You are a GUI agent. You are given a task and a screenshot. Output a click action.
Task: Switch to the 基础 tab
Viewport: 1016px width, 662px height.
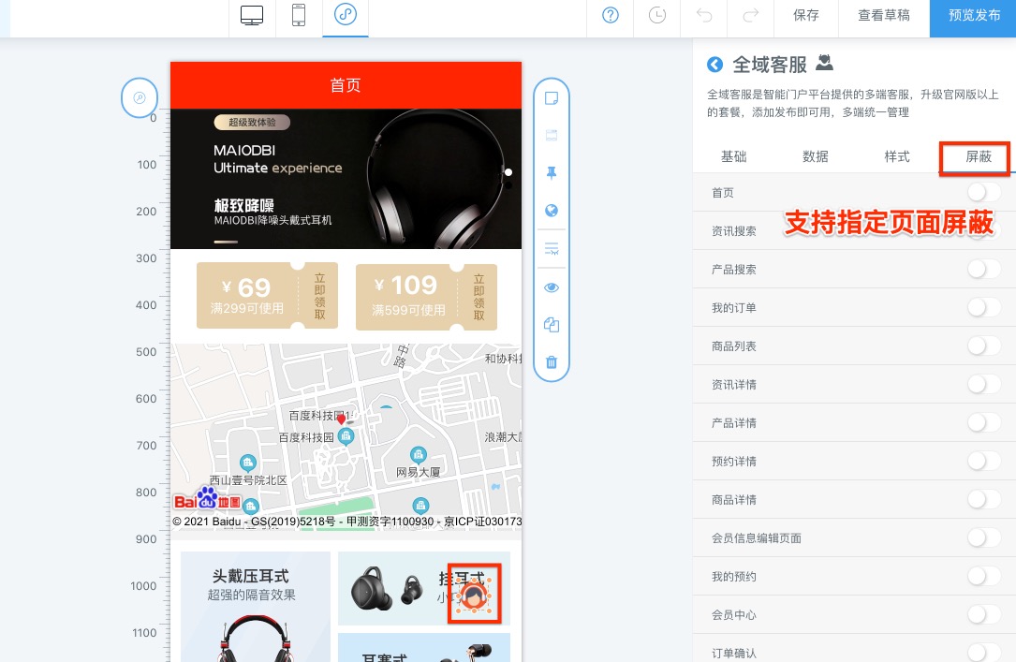coord(734,156)
